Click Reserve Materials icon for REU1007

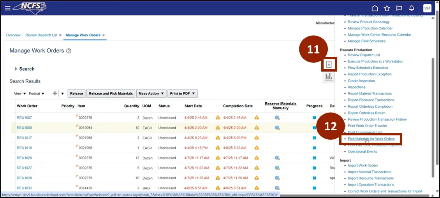click(x=277, y=117)
